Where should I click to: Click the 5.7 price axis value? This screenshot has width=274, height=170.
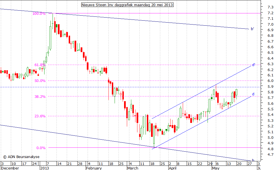[x=270, y=98]
